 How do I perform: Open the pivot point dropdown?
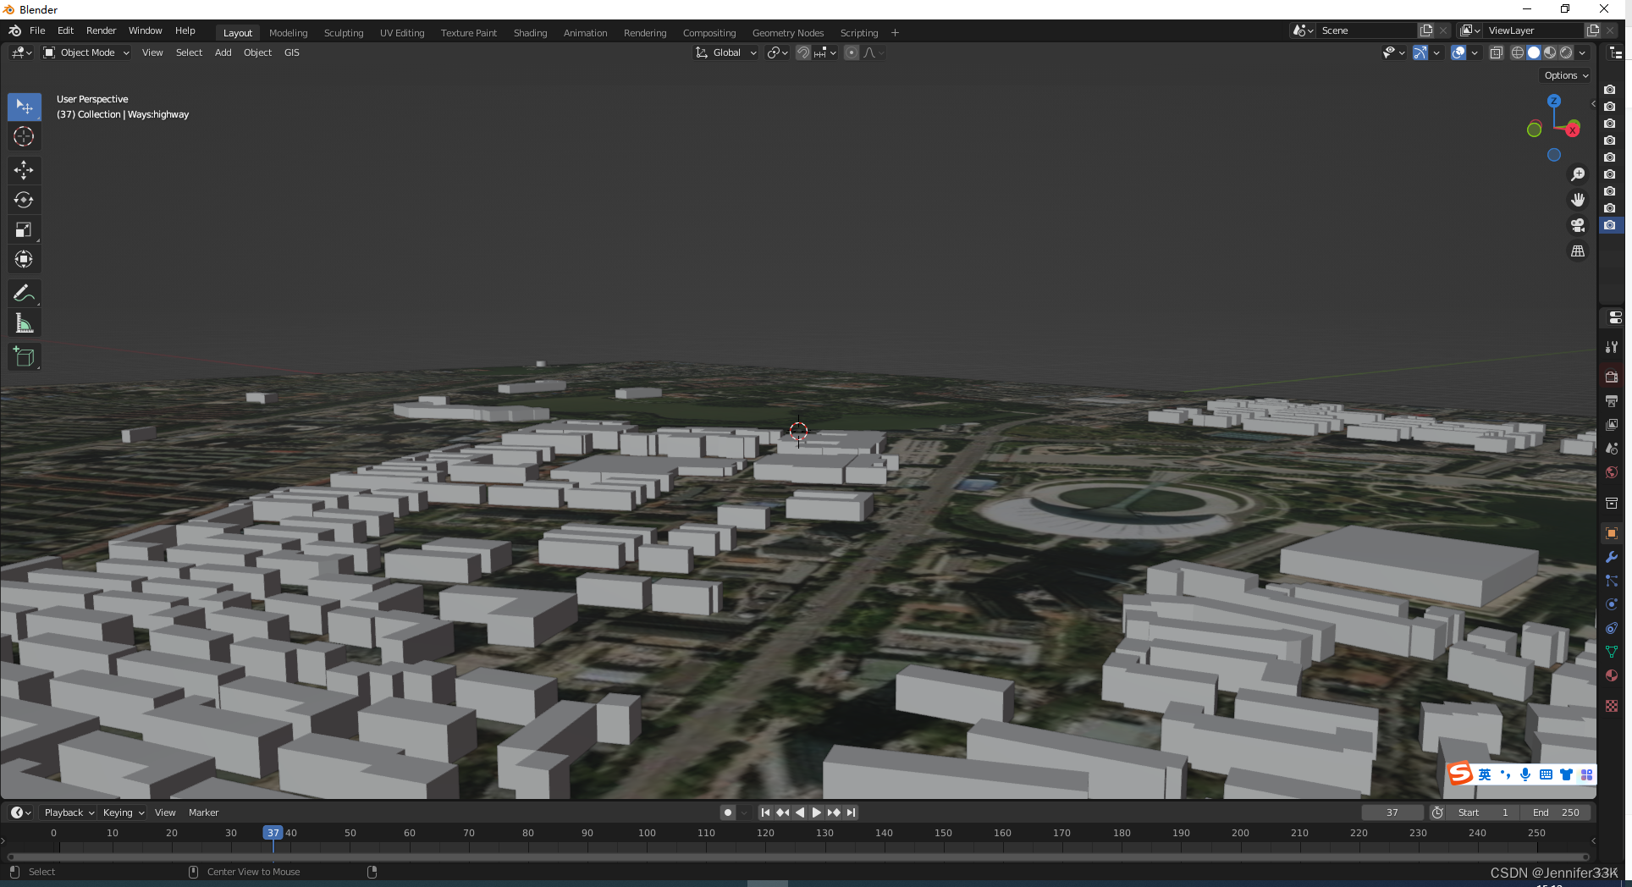(778, 52)
